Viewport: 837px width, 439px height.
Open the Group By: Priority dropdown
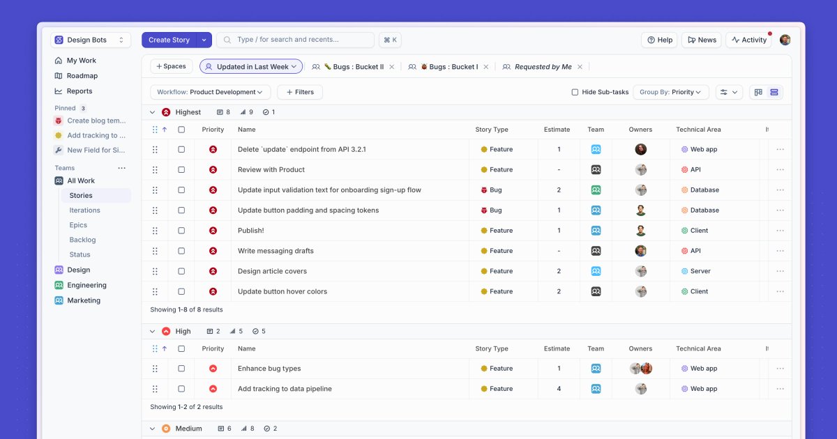[x=671, y=92]
